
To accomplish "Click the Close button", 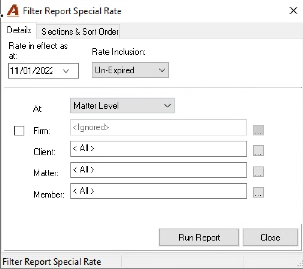I will click(x=270, y=237).
